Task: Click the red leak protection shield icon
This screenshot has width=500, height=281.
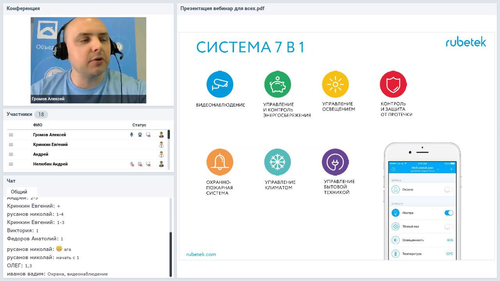Action: point(393,84)
